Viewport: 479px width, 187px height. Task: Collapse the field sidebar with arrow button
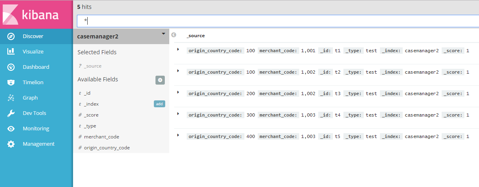pyautogui.click(x=174, y=35)
